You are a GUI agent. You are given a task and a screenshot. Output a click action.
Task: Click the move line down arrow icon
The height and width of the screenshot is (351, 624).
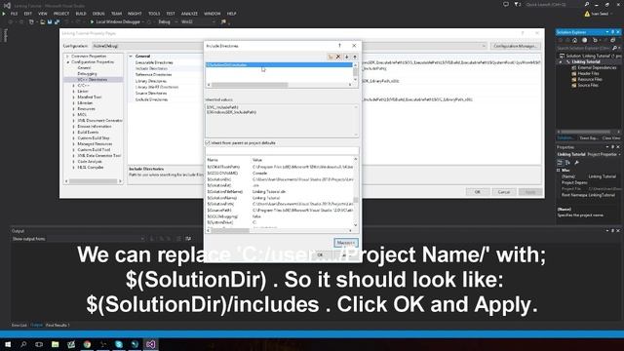347,57
